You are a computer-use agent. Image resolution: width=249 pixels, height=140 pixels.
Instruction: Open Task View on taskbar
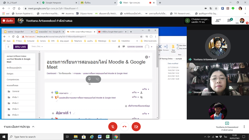coord(67,137)
